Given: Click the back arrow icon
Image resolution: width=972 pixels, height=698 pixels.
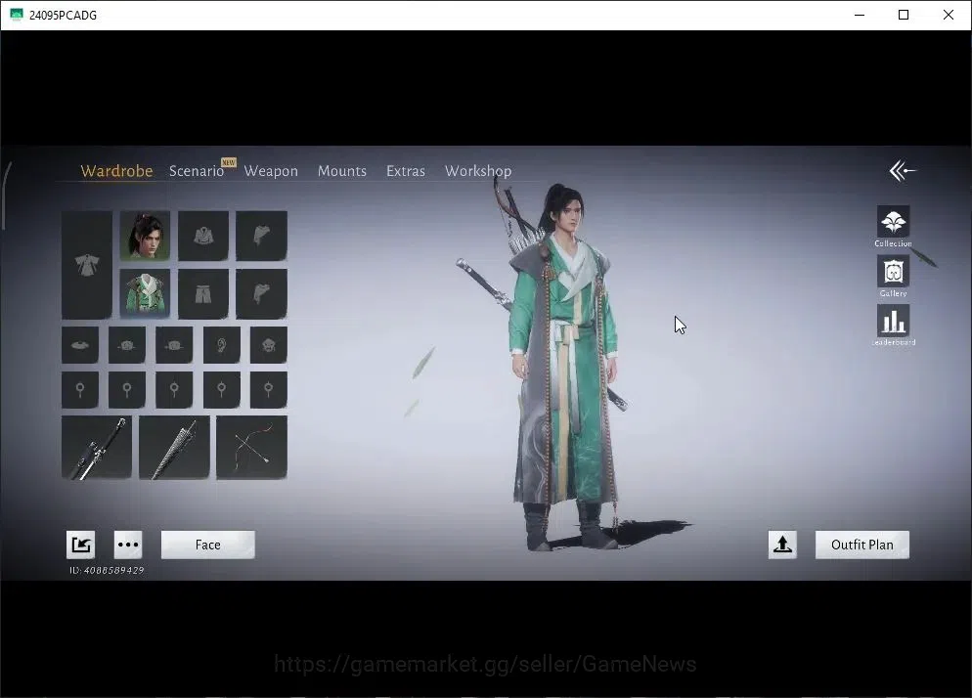Looking at the screenshot, I should tap(902, 170).
